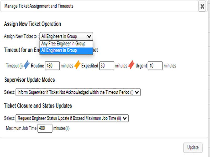Click the minutes(ii) footnote label
Image resolution: width=210 pixels, height=157 pixels.
pyautogui.click(x=61, y=128)
